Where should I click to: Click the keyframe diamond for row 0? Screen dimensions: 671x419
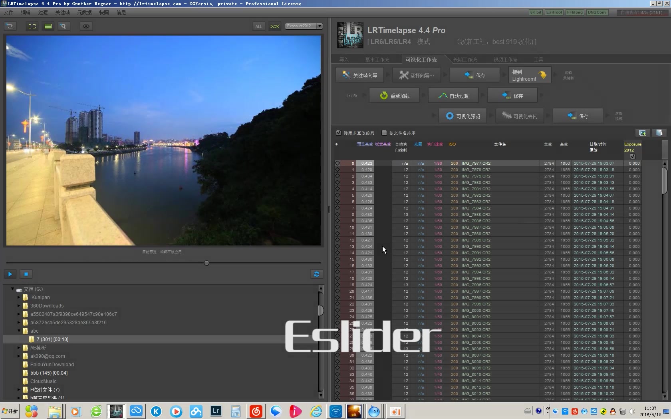pos(337,163)
